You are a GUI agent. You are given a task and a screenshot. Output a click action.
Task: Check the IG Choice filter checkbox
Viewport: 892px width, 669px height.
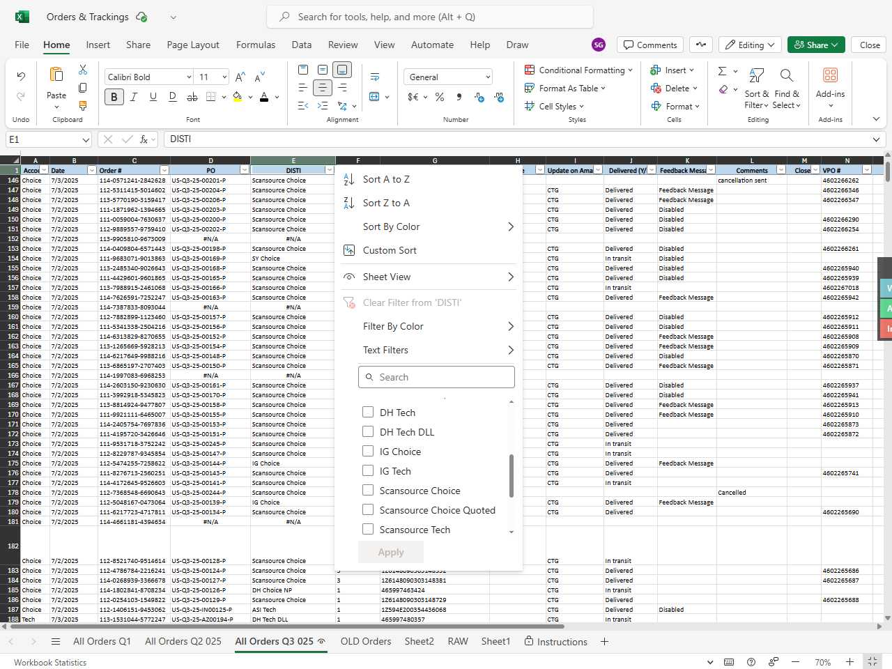[x=368, y=451]
